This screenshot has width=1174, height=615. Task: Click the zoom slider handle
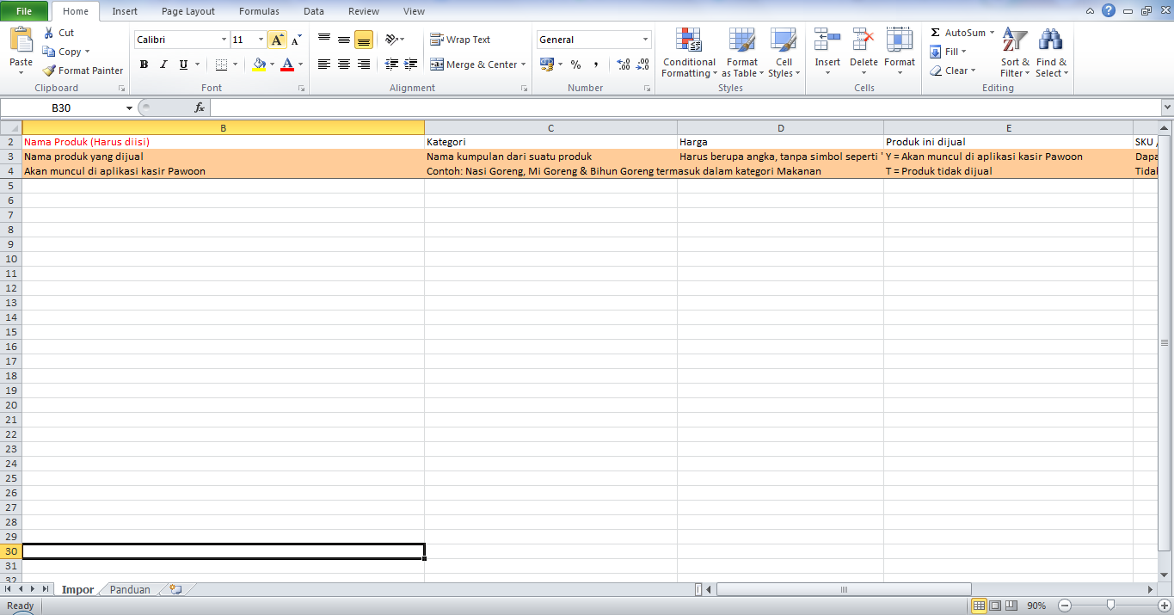click(1111, 606)
